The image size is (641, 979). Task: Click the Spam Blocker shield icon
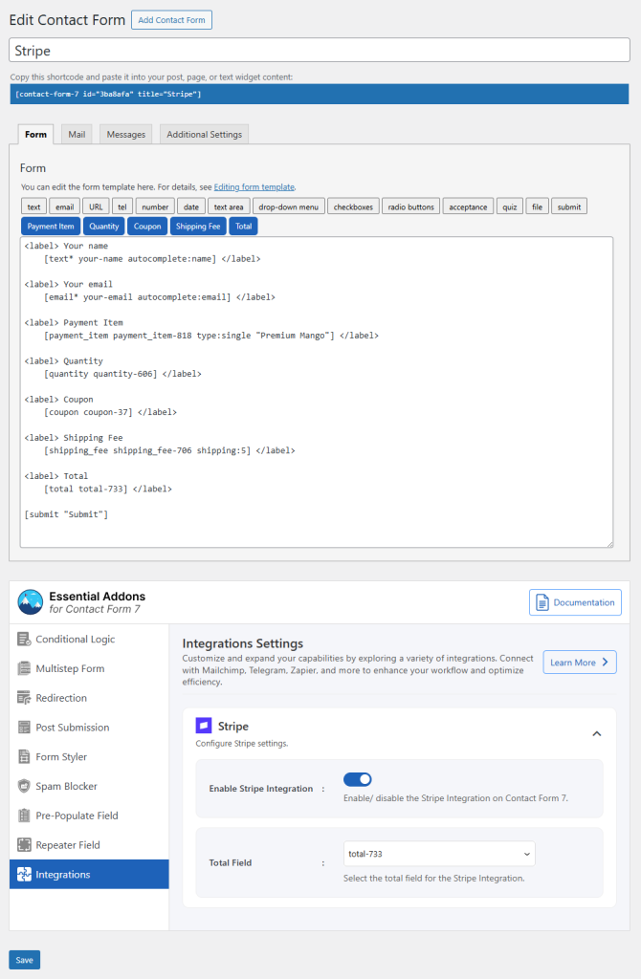pyautogui.click(x=24, y=786)
